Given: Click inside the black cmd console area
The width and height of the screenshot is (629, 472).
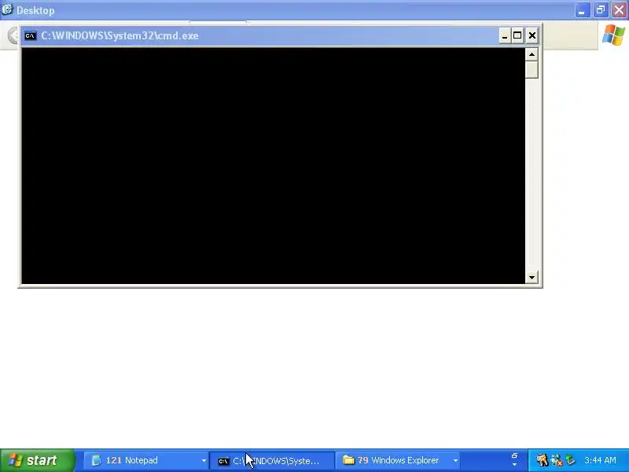Looking at the screenshot, I should point(273,165).
